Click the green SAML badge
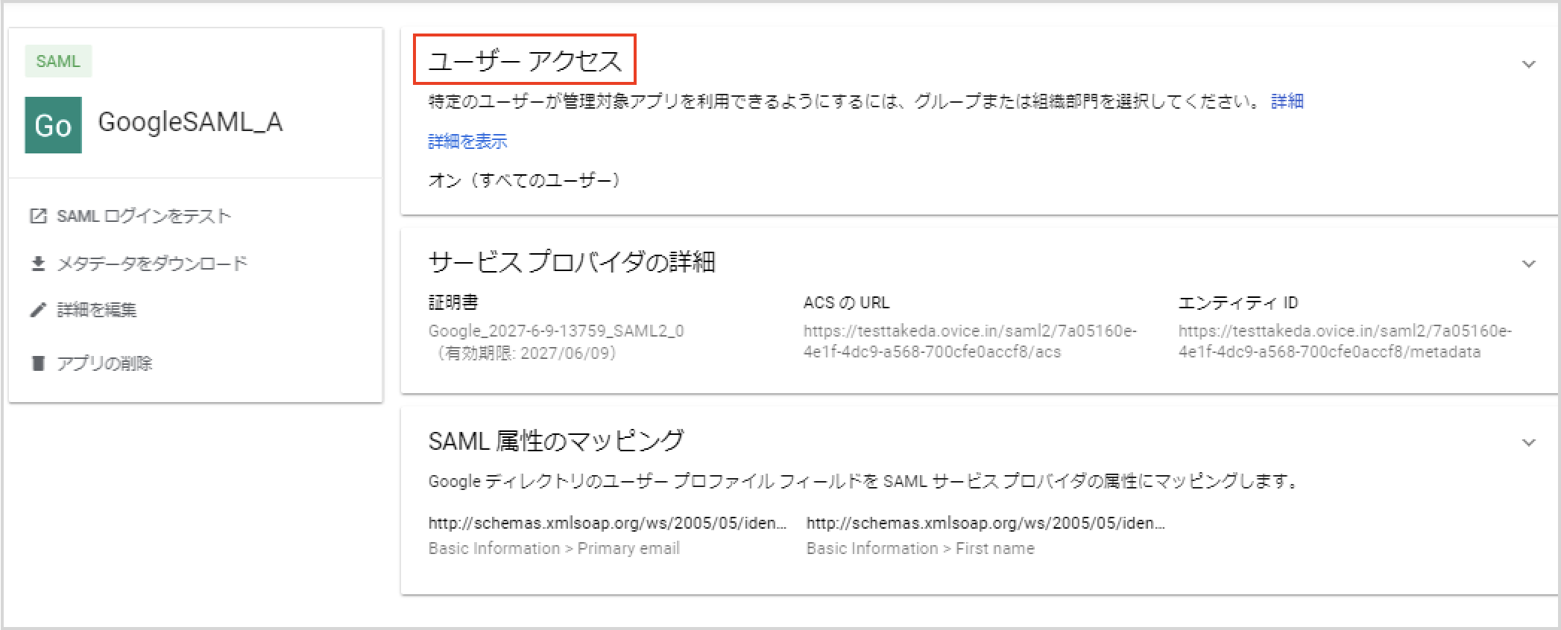The width and height of the screenshot is (1561, 630). click(x=58, y=61)
